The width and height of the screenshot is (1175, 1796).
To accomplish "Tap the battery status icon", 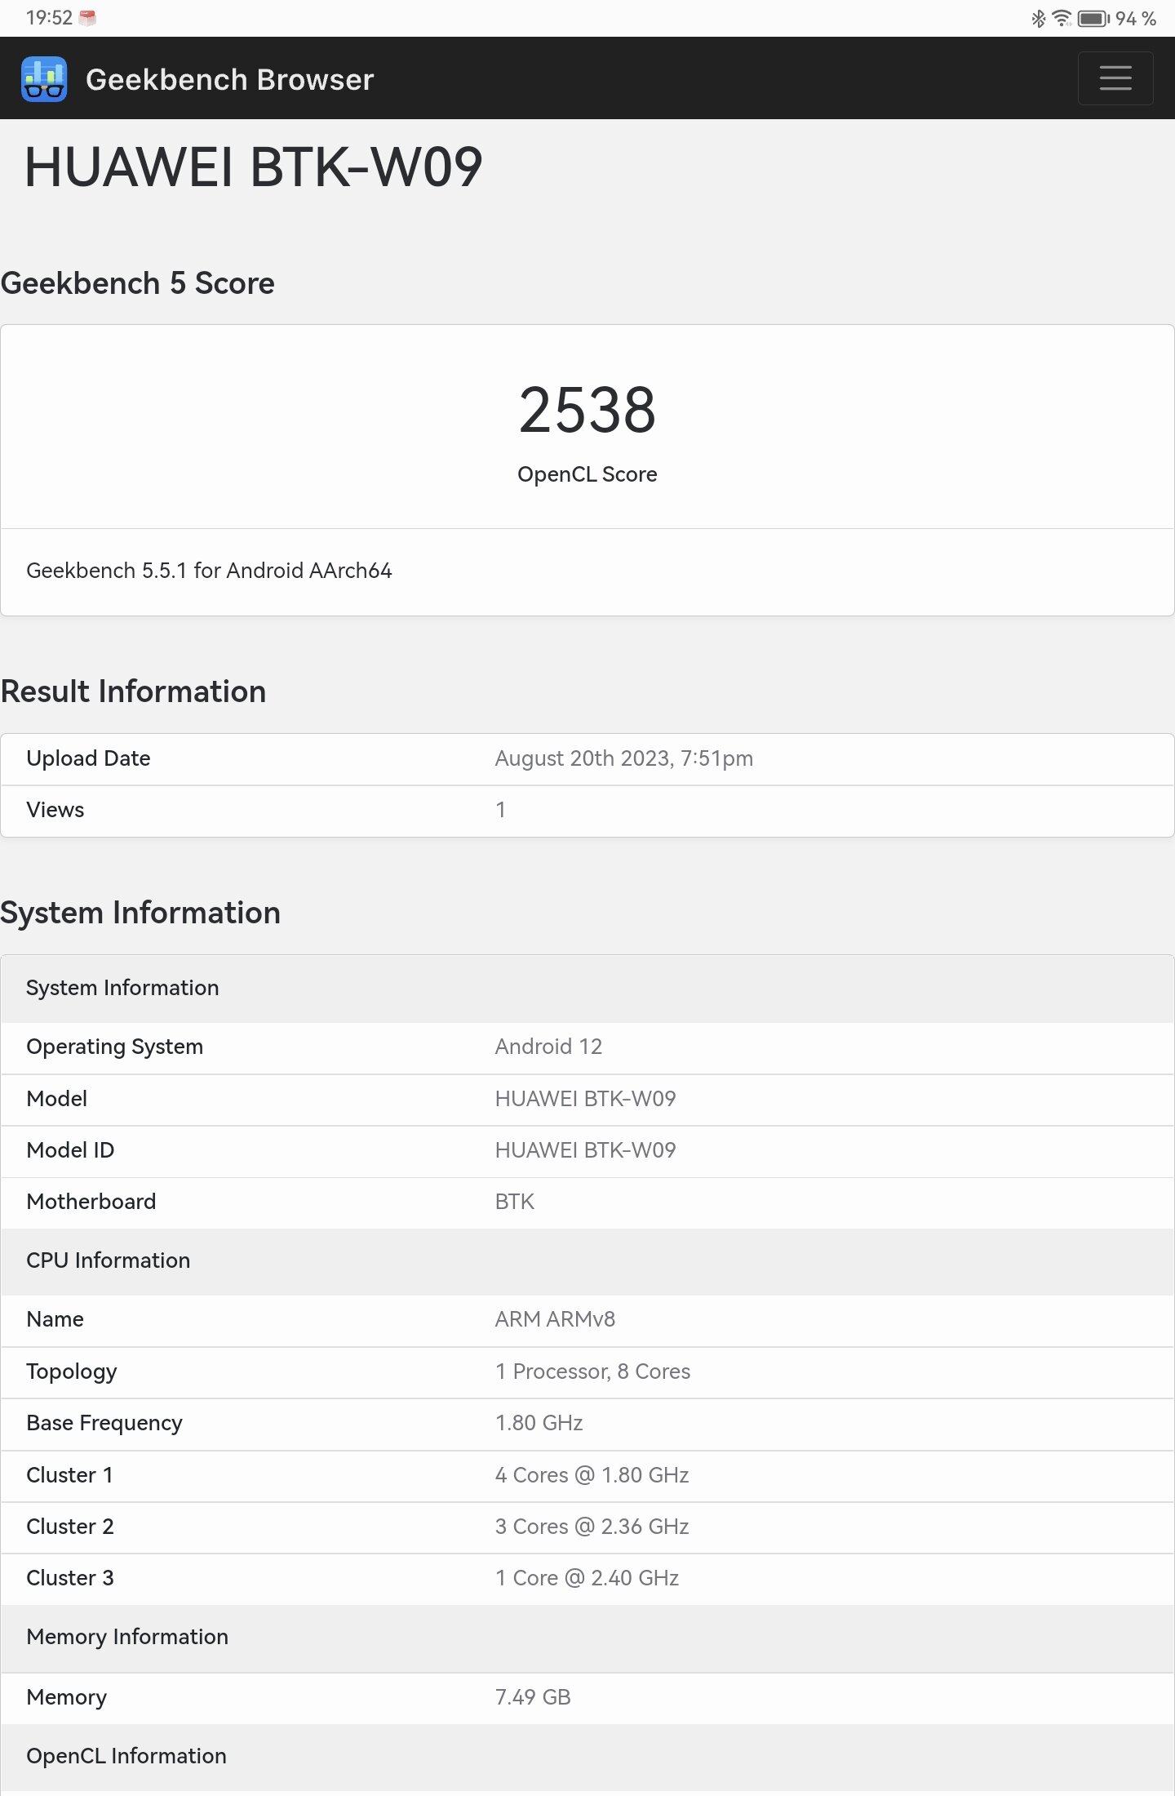I will tap(1093, 18).
